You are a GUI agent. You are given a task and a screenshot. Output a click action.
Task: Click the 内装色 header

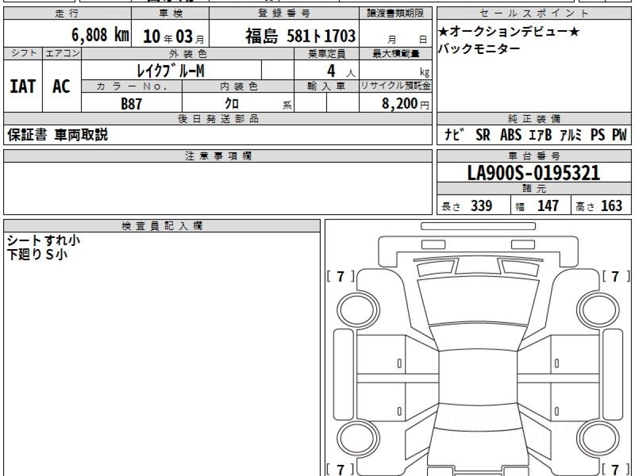(x=238, y=86)
